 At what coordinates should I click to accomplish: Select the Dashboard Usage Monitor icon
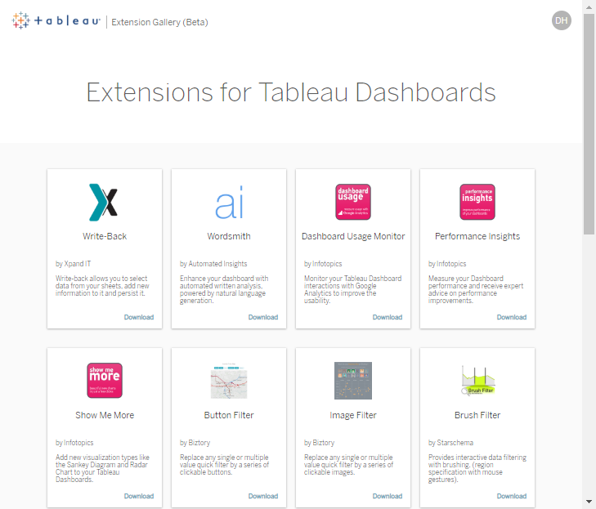(353, 202)
